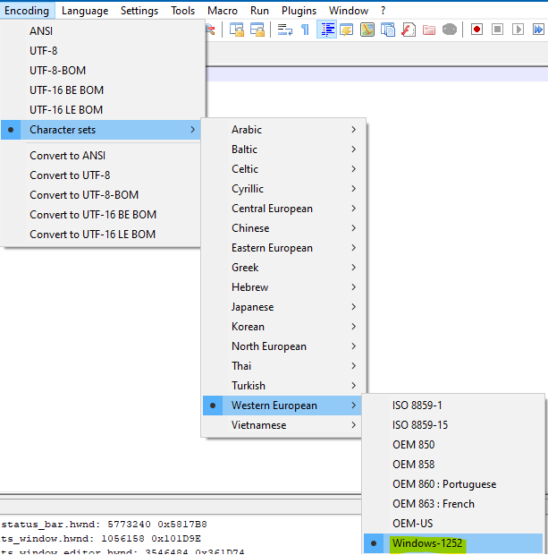The width and height of the screenshot is (548, 555).
Task: Open the Language menu
Action: pos(85,11)
